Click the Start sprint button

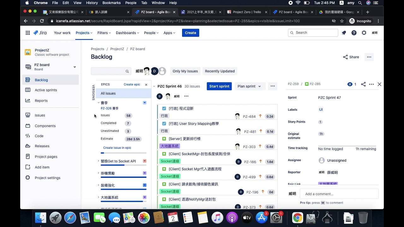[219, 86]
